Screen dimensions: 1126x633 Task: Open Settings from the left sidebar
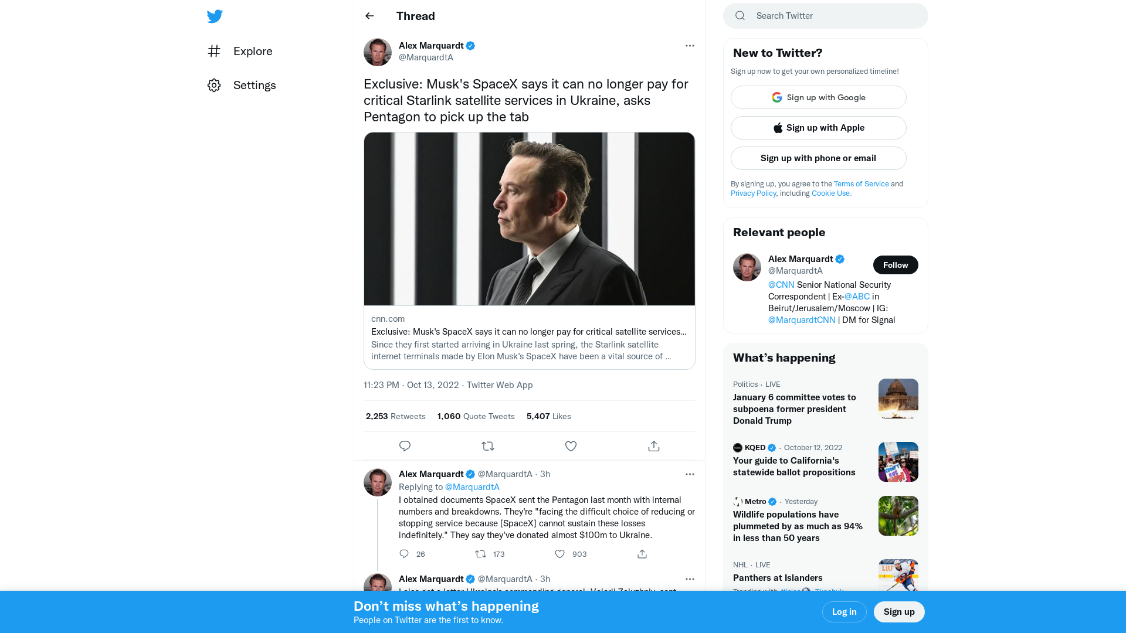(x=255, y=85)
